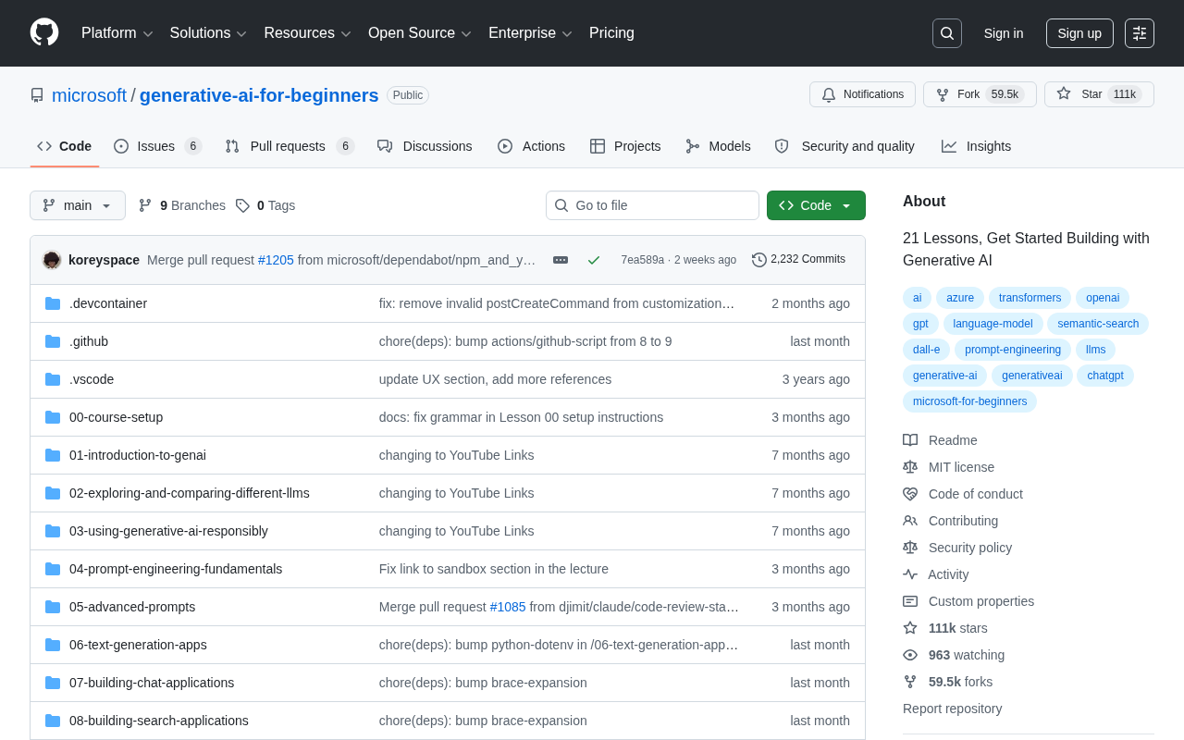
Task: View the 9 Branches link
Action: [182, 205]
